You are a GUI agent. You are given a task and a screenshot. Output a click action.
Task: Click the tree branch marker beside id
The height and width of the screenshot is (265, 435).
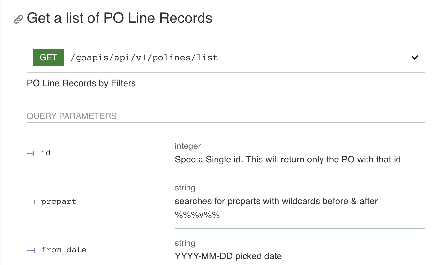(x=31, y=153)
